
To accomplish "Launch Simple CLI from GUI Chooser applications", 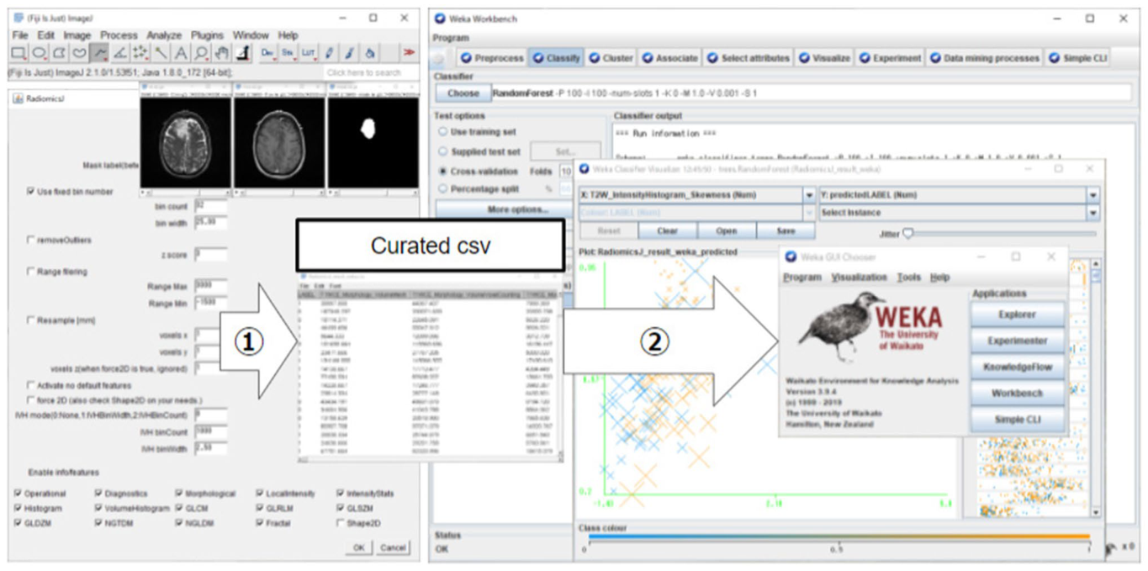I will 1018,419.
